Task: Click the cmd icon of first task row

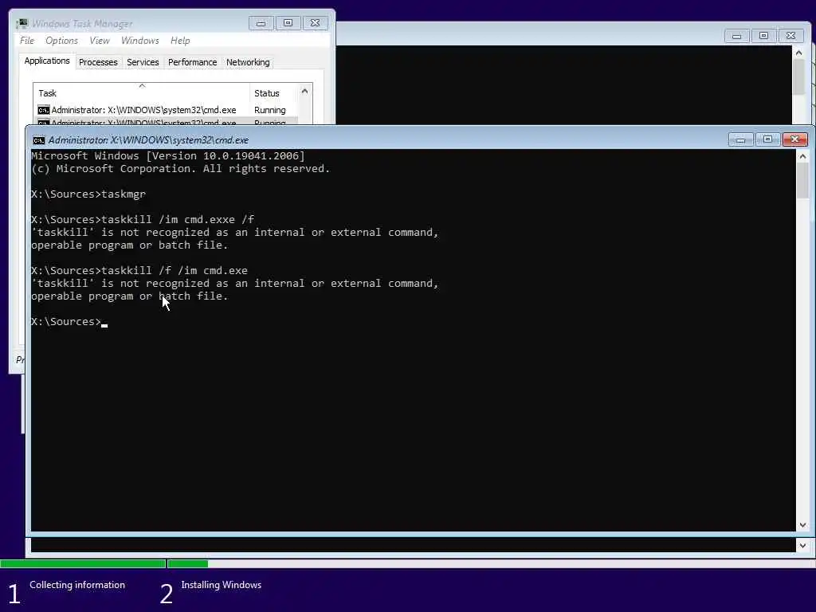Action: coord(44,110)
